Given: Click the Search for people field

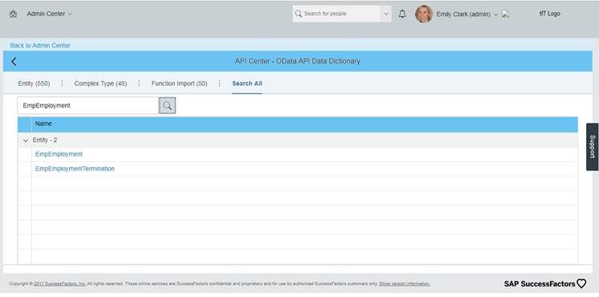Looking at the screenshot, I should [x=336, y=14].
